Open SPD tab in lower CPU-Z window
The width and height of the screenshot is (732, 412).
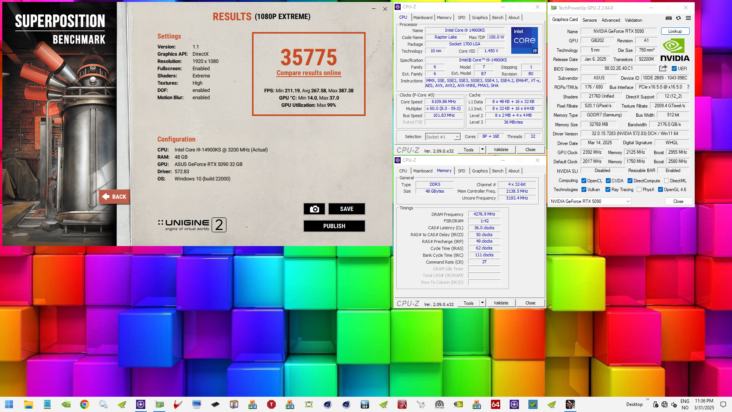click(x=461, y=171)
